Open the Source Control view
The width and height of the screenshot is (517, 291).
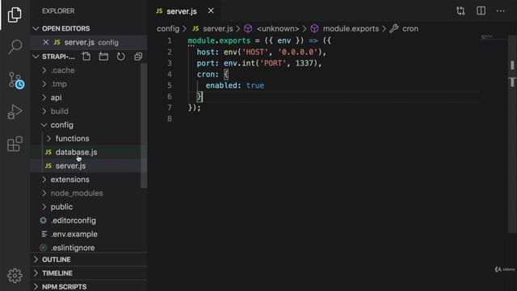coord(15,80)
